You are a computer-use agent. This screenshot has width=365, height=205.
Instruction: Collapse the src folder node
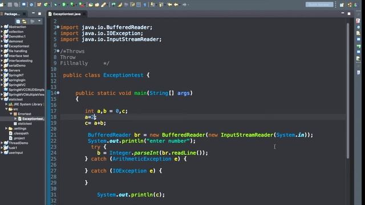click(x=6, y=109)
